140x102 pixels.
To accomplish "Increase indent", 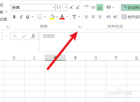I will click(115, 17).
